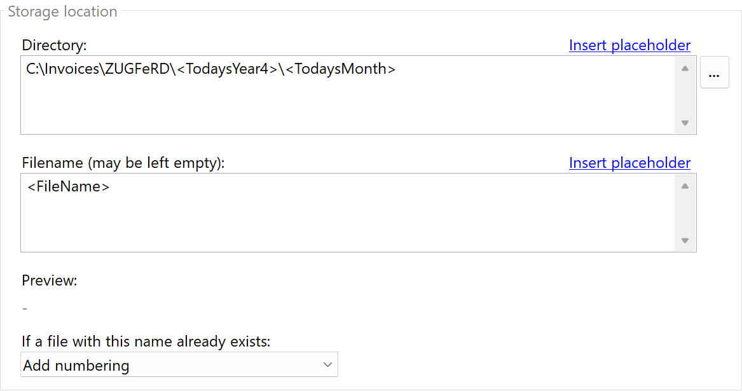742x391 pixels.
Task: Click the Storage location group heading
Action: [x=62, y=11]
